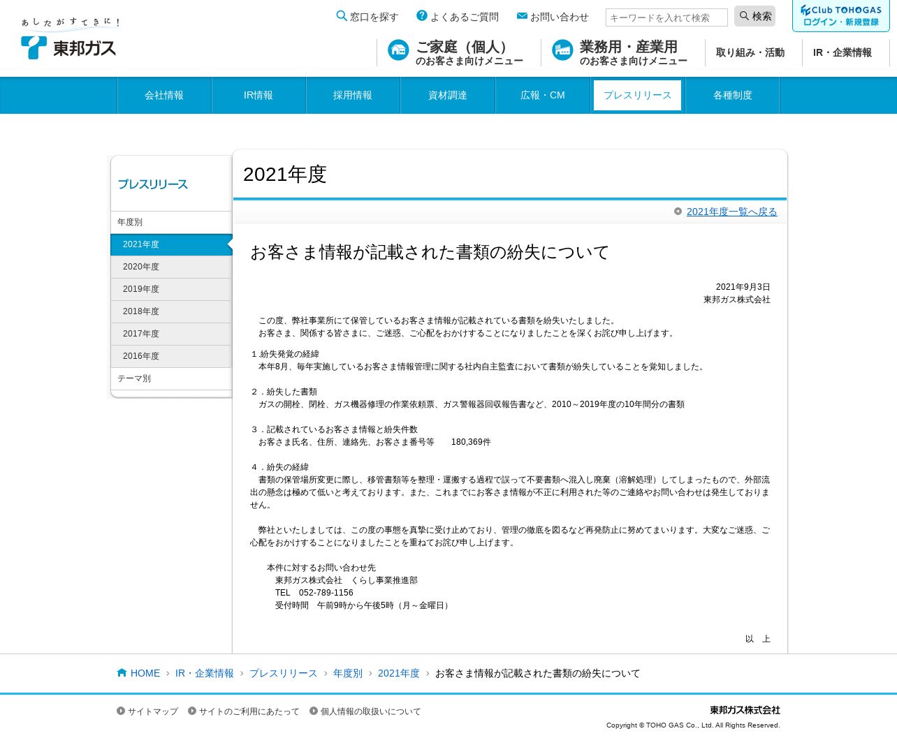
Task: Click the envelope icon beside お問い合わせ
Action: pos(522,16)
